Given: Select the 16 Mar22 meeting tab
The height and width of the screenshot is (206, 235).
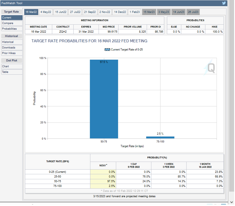Looking at the screenshot, I should click(x=31, y=12).
